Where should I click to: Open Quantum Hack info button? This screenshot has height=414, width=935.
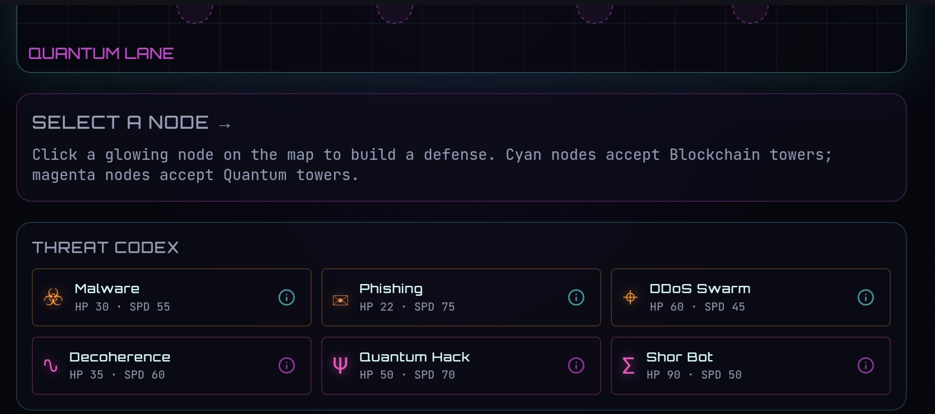tap(576, 365)
